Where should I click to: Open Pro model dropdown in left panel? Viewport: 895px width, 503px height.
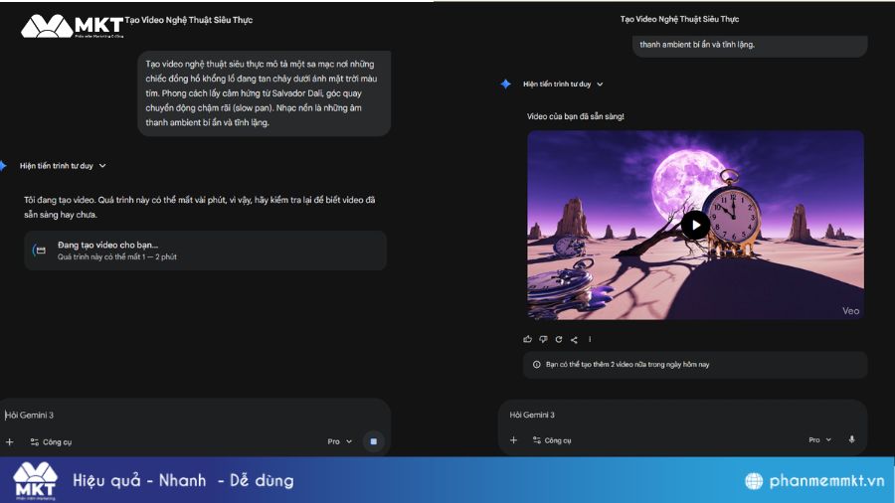340,441
